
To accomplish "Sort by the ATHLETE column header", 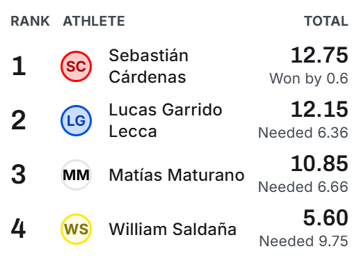I will 94,21.
